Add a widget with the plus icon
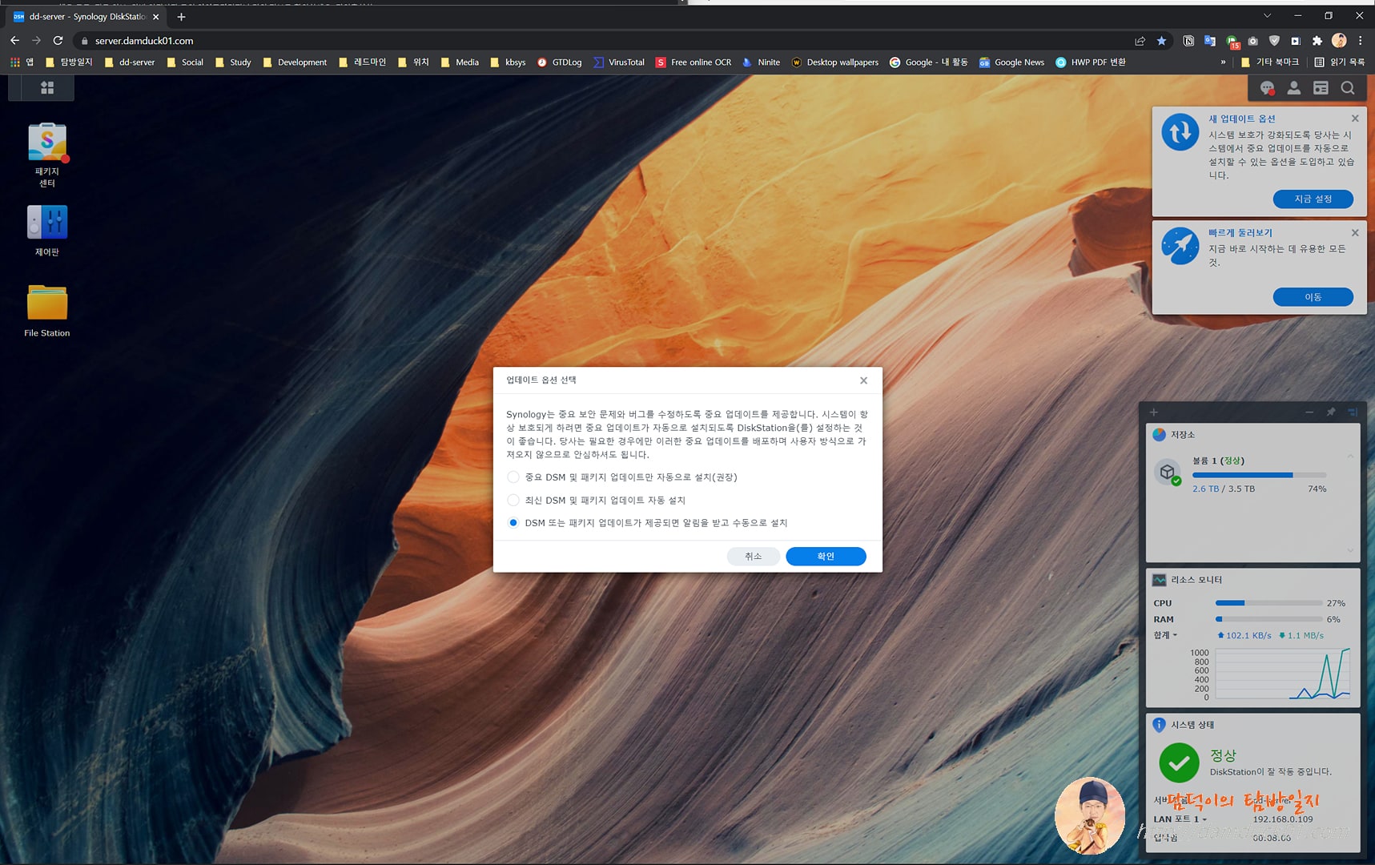 click(1154, 412)
